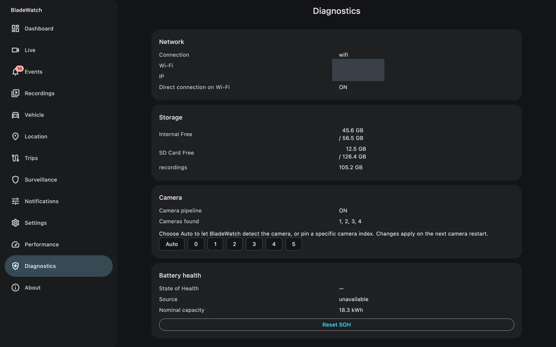The width and height of the screenshot is (556, 347).
Task: Click the Performance gauge icon
Action: pyautogui.click(x=15, y=244)
